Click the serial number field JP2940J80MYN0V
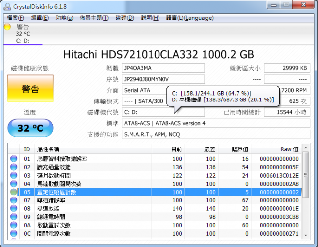 [x=163, y=79]
